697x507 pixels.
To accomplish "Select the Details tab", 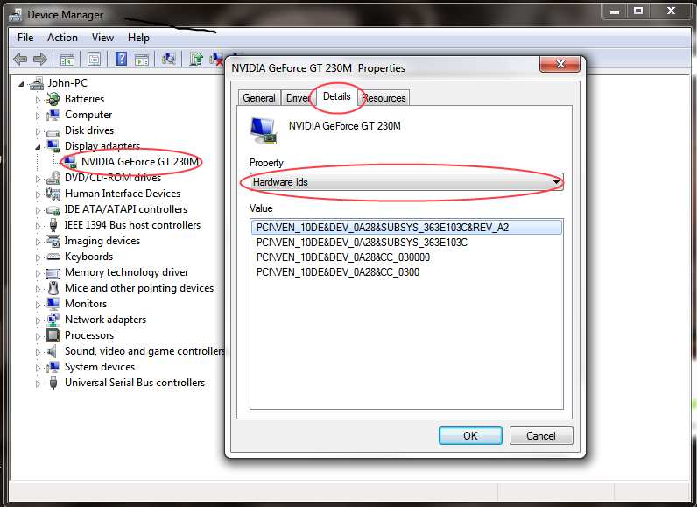I will [336, 96].
